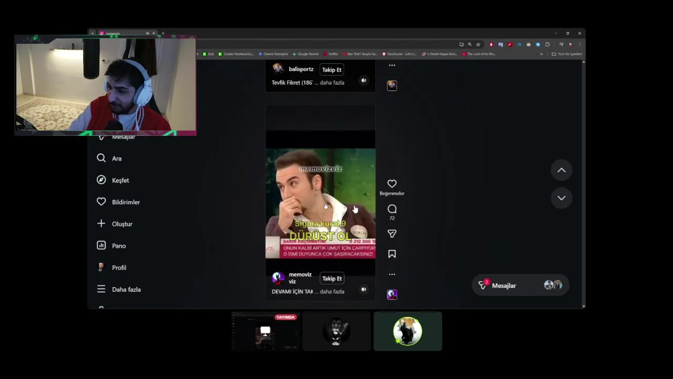This screenshot has width=673, height=379.
Task: Open Pano dashboard
Action: (x=111, y=246)
